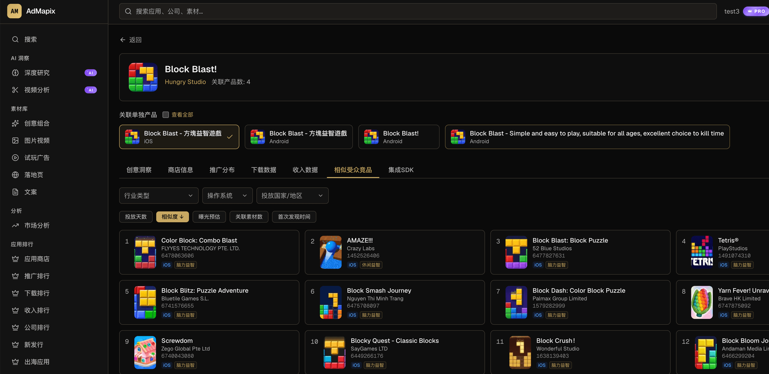The height and width of the screenshot is (374, 769).
Task: Open the Block Crush! app thumbnail
Action: [x=520, y=352]
